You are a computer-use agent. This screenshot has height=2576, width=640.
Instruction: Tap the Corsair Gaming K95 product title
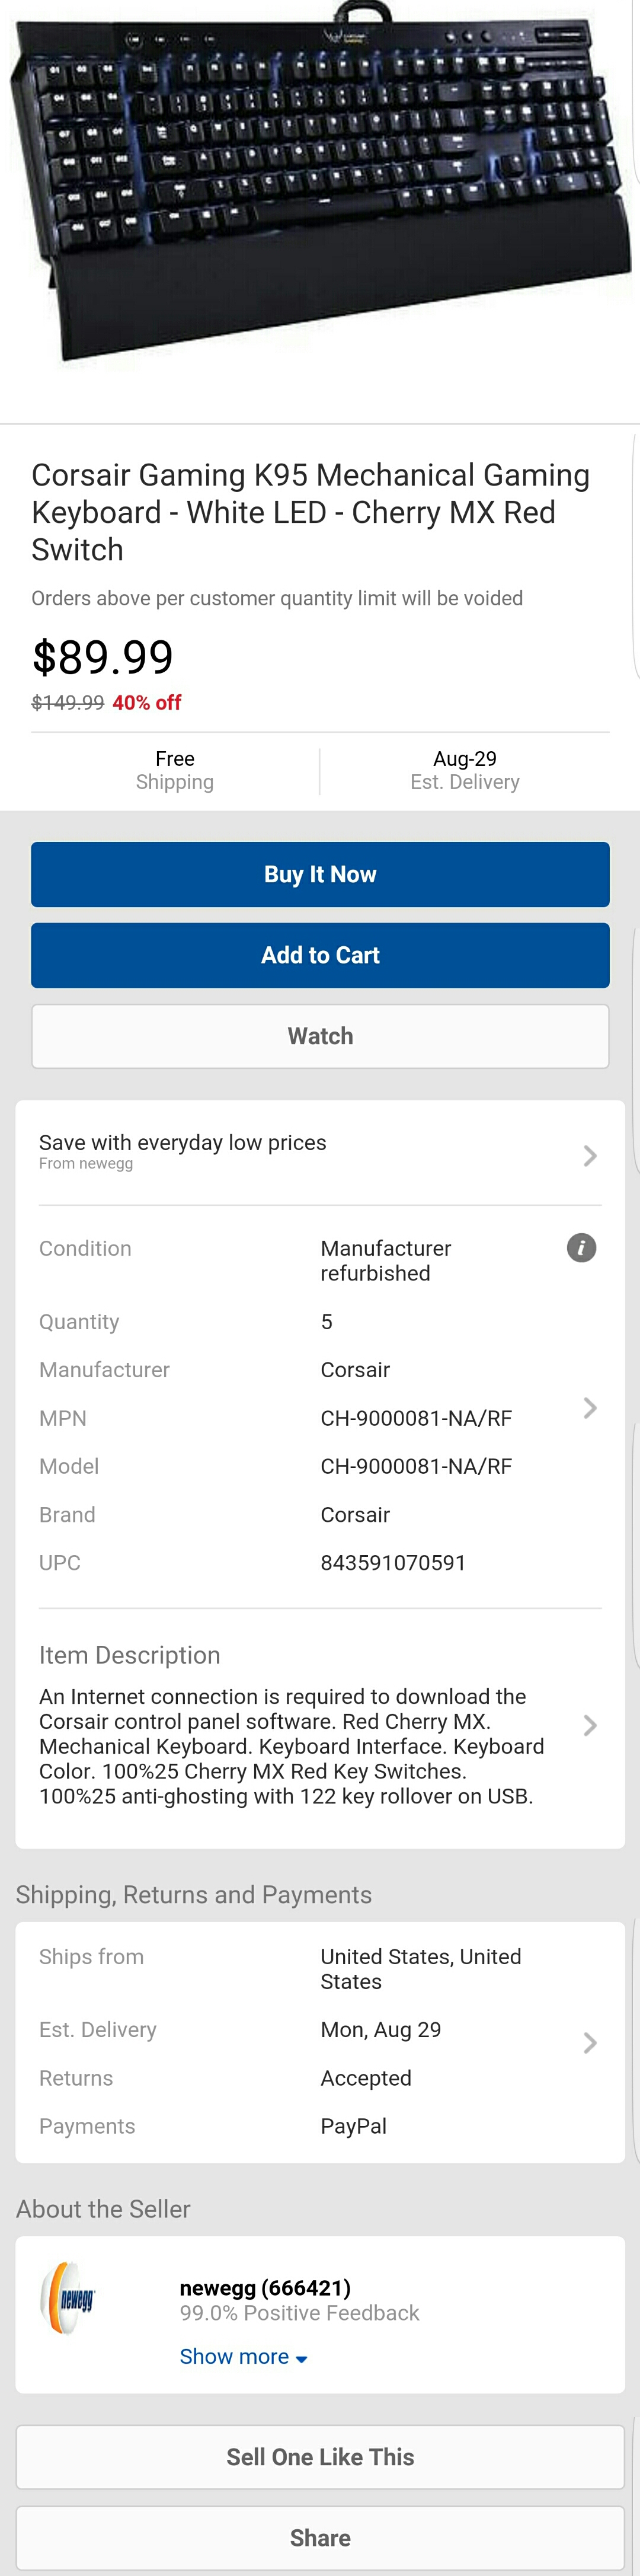click(310, 512)
